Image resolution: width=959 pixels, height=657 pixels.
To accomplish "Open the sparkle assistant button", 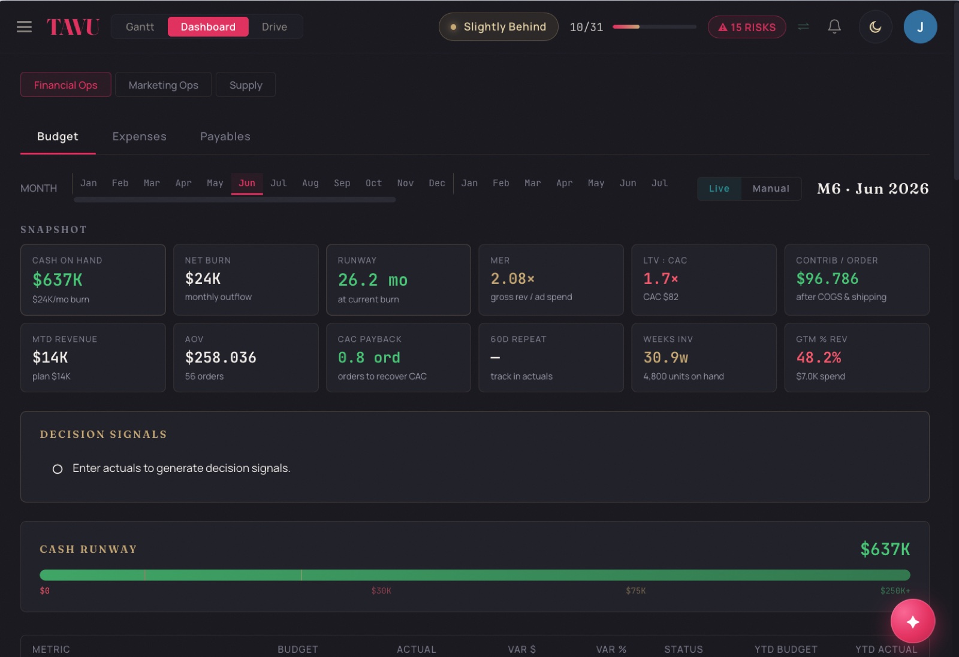I will click(x=913, y=622).
